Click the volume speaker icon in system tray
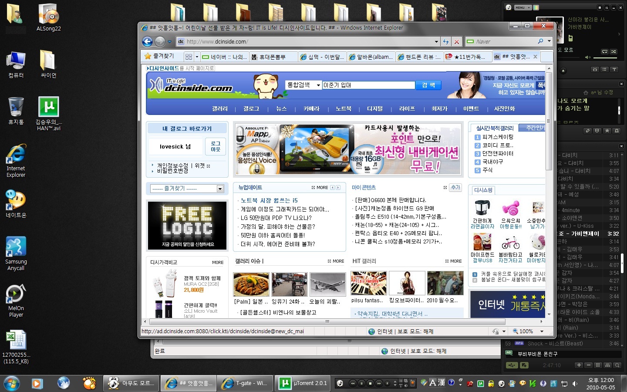Viewport: 627px width, 392px height. click(575, 384)
